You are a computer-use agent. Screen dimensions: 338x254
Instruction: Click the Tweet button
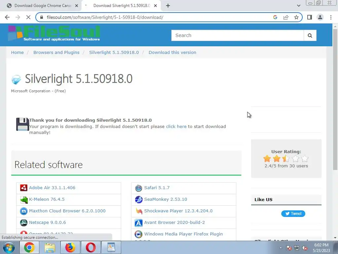pyautogui.click(x=293, y=214)
